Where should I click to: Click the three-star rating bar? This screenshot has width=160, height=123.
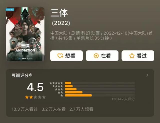click(100, 89)
